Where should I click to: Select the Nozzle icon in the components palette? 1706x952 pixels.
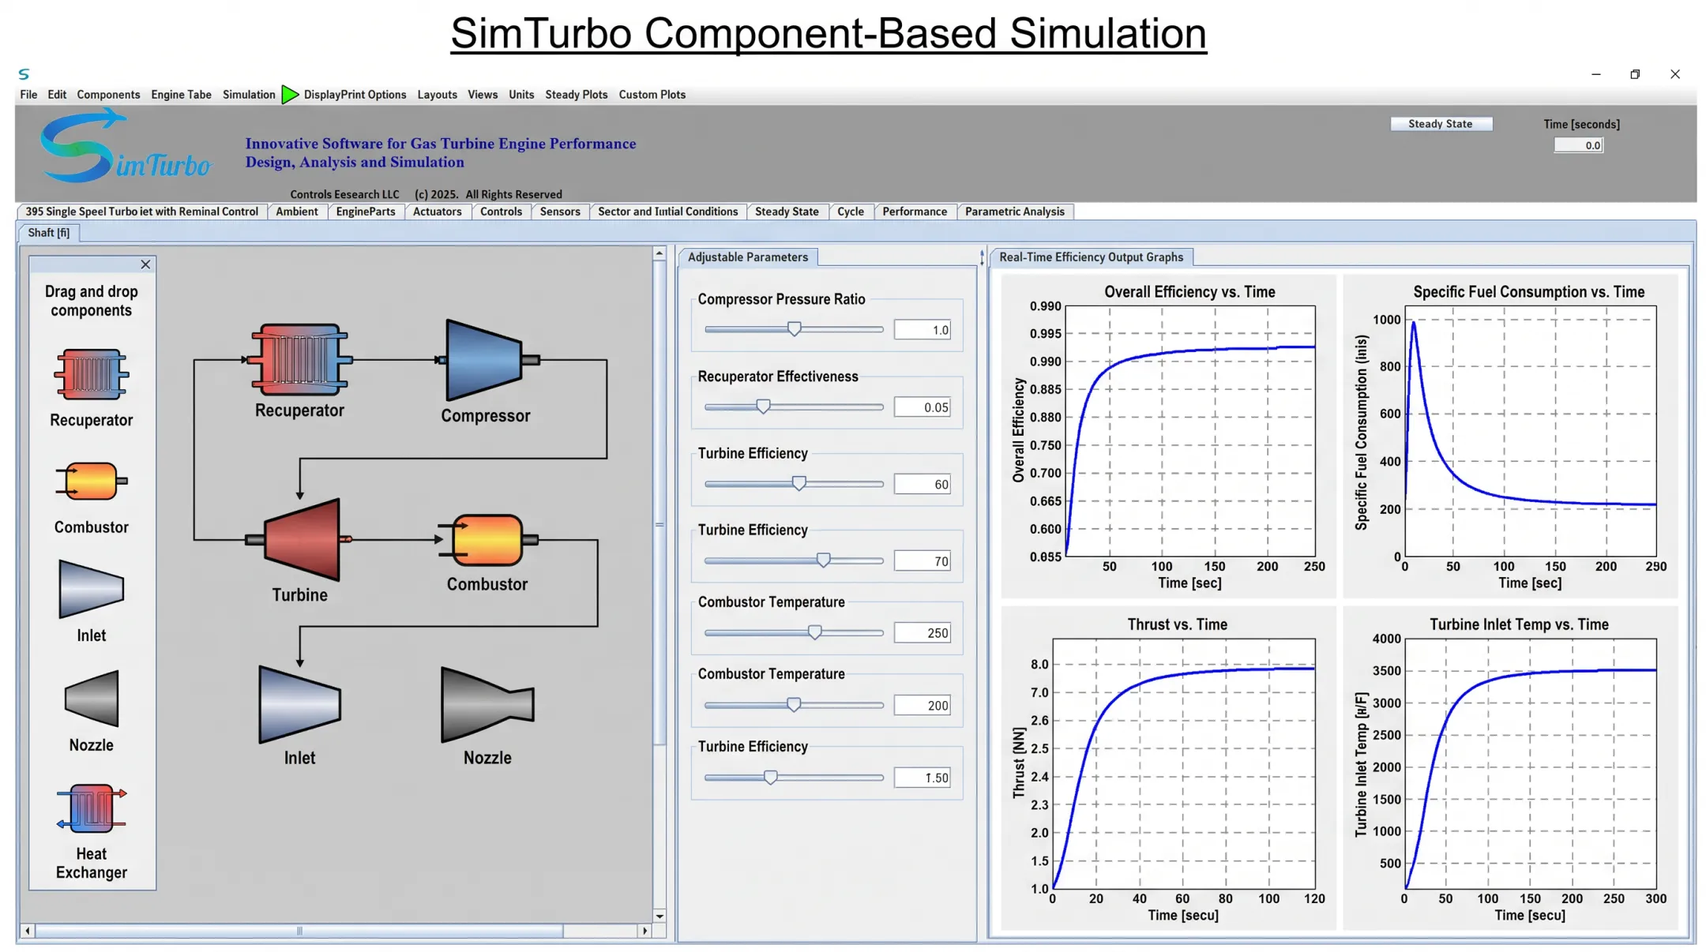(92, 699)
